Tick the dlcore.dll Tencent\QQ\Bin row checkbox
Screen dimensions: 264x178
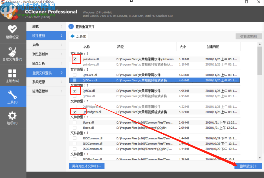click(74, 128)
